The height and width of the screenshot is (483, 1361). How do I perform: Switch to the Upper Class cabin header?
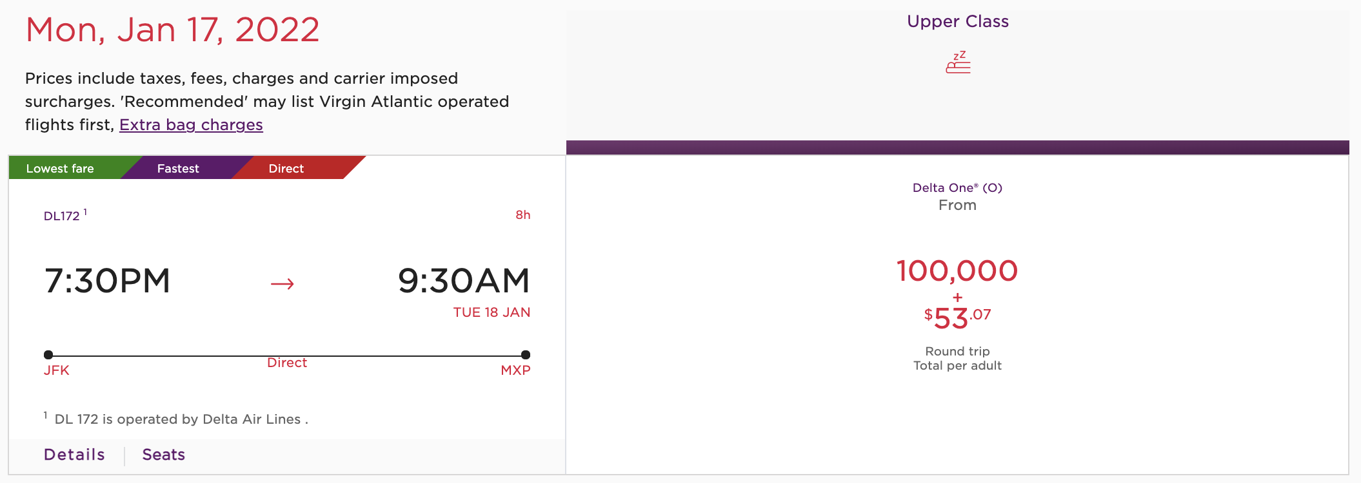point(957,21)
